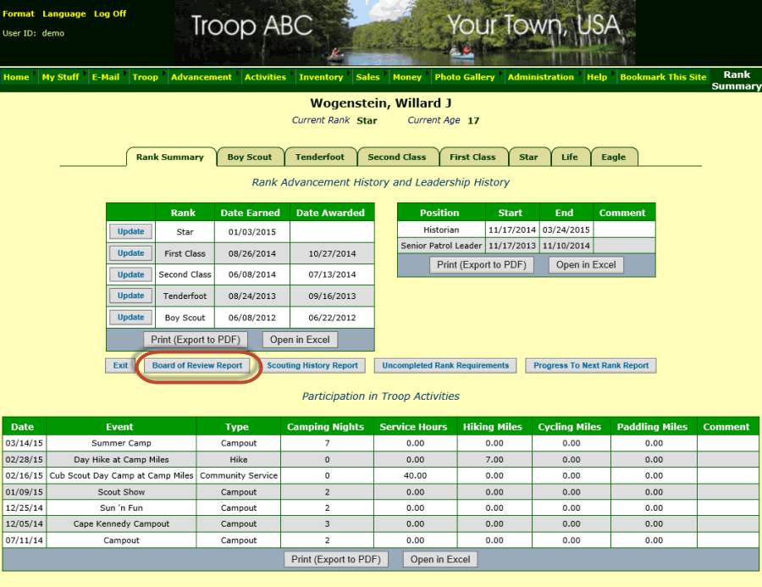Open the Scouting History Report
762x587 pixels.
point(312,365)
